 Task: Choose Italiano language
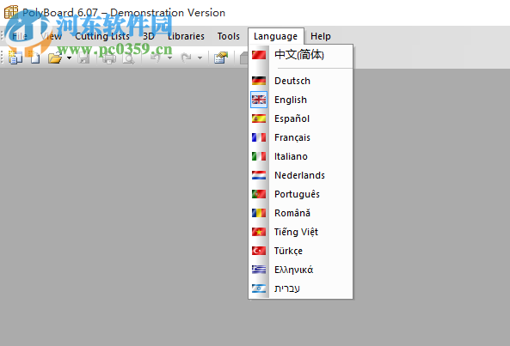point(300,156)
